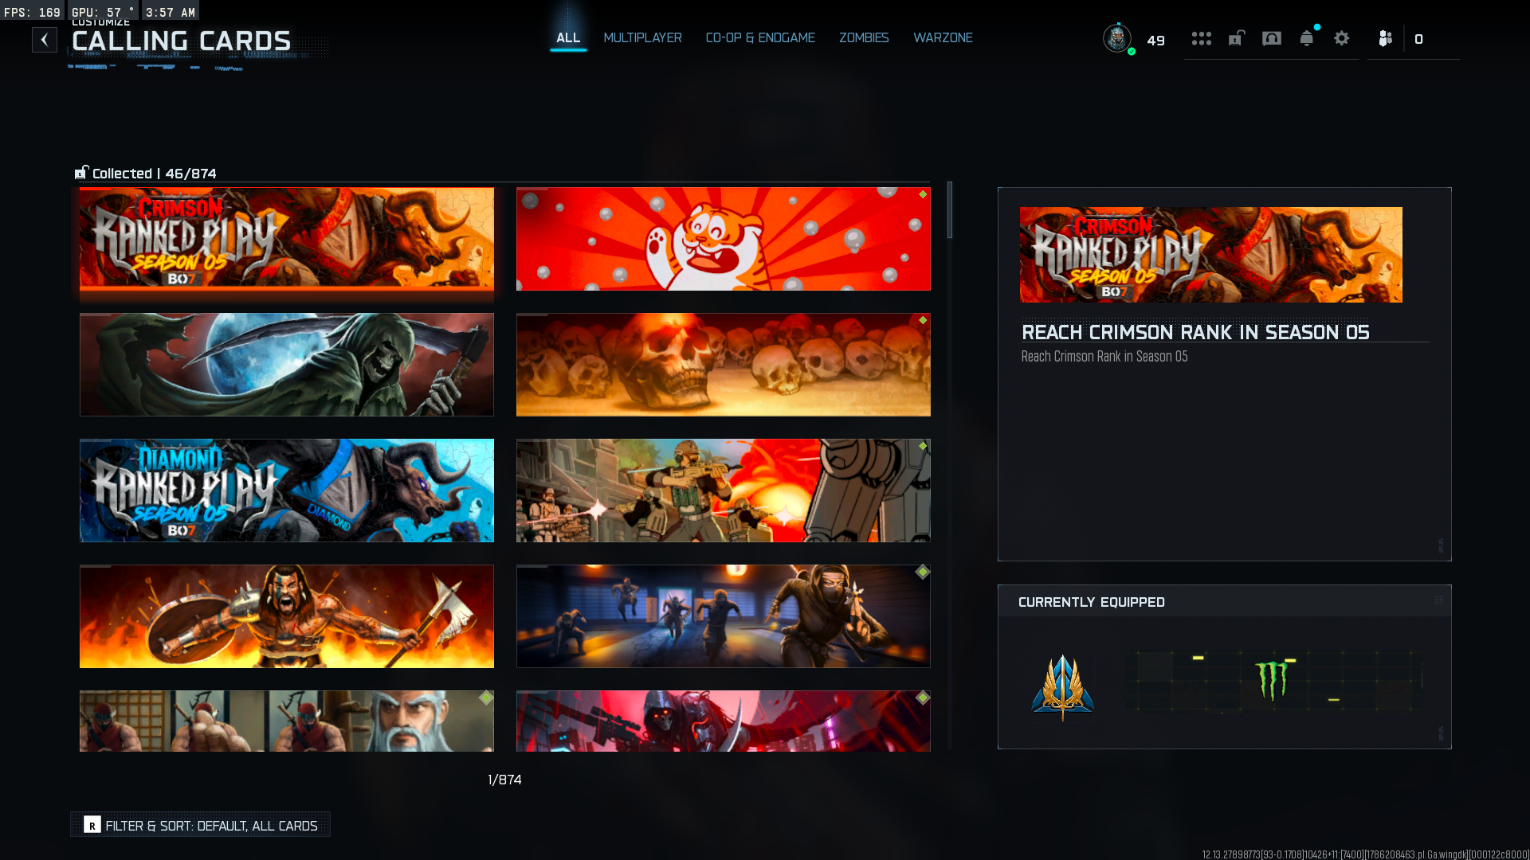Select the white-bearded master calling card

(287, 721)
